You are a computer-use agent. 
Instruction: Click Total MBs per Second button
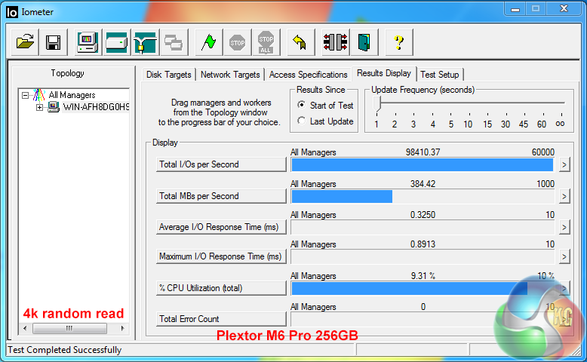tap(221, 196)
